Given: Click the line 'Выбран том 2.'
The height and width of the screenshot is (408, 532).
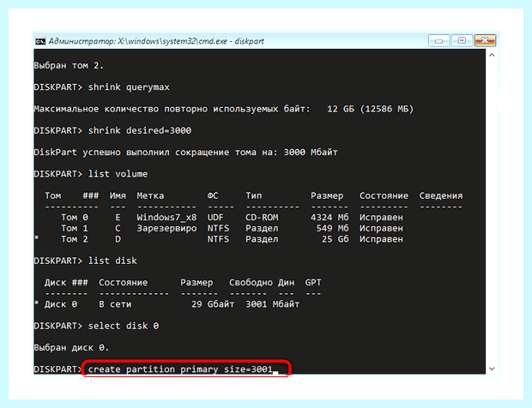Looking at the screenshot, I should (69, 65).
